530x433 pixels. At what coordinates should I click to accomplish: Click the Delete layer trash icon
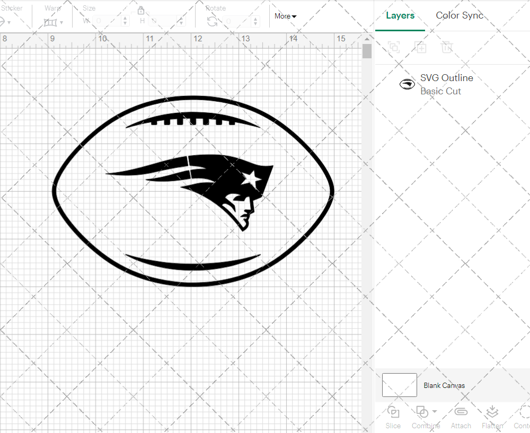pyautogui.click(x=446, y=47)
